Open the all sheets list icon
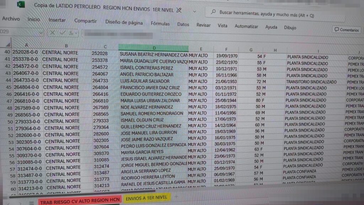The image size is (364, 205). pos(31,203)
